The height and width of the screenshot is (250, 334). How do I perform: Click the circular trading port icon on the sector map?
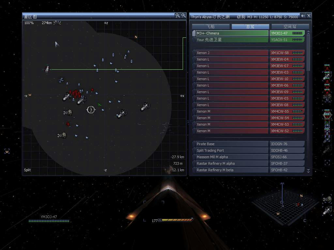tap(91, 110)
